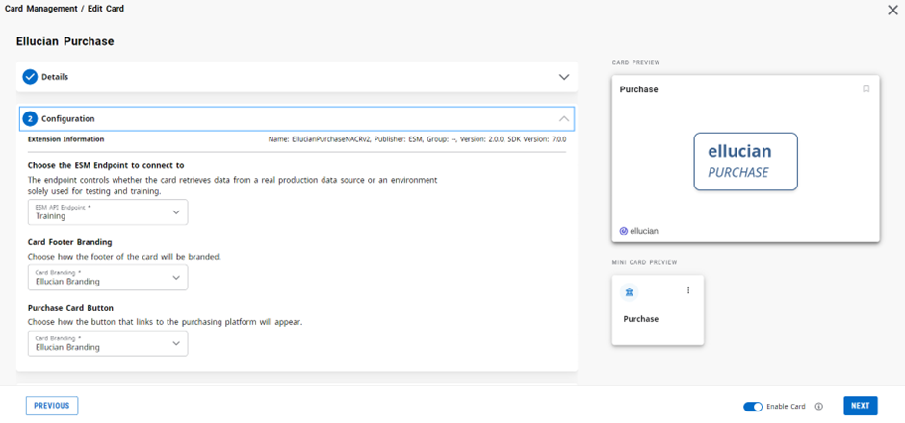Click the ellucian PURCHASE button in preview
The image size is (905, 423).
click(x=746, y=162)
